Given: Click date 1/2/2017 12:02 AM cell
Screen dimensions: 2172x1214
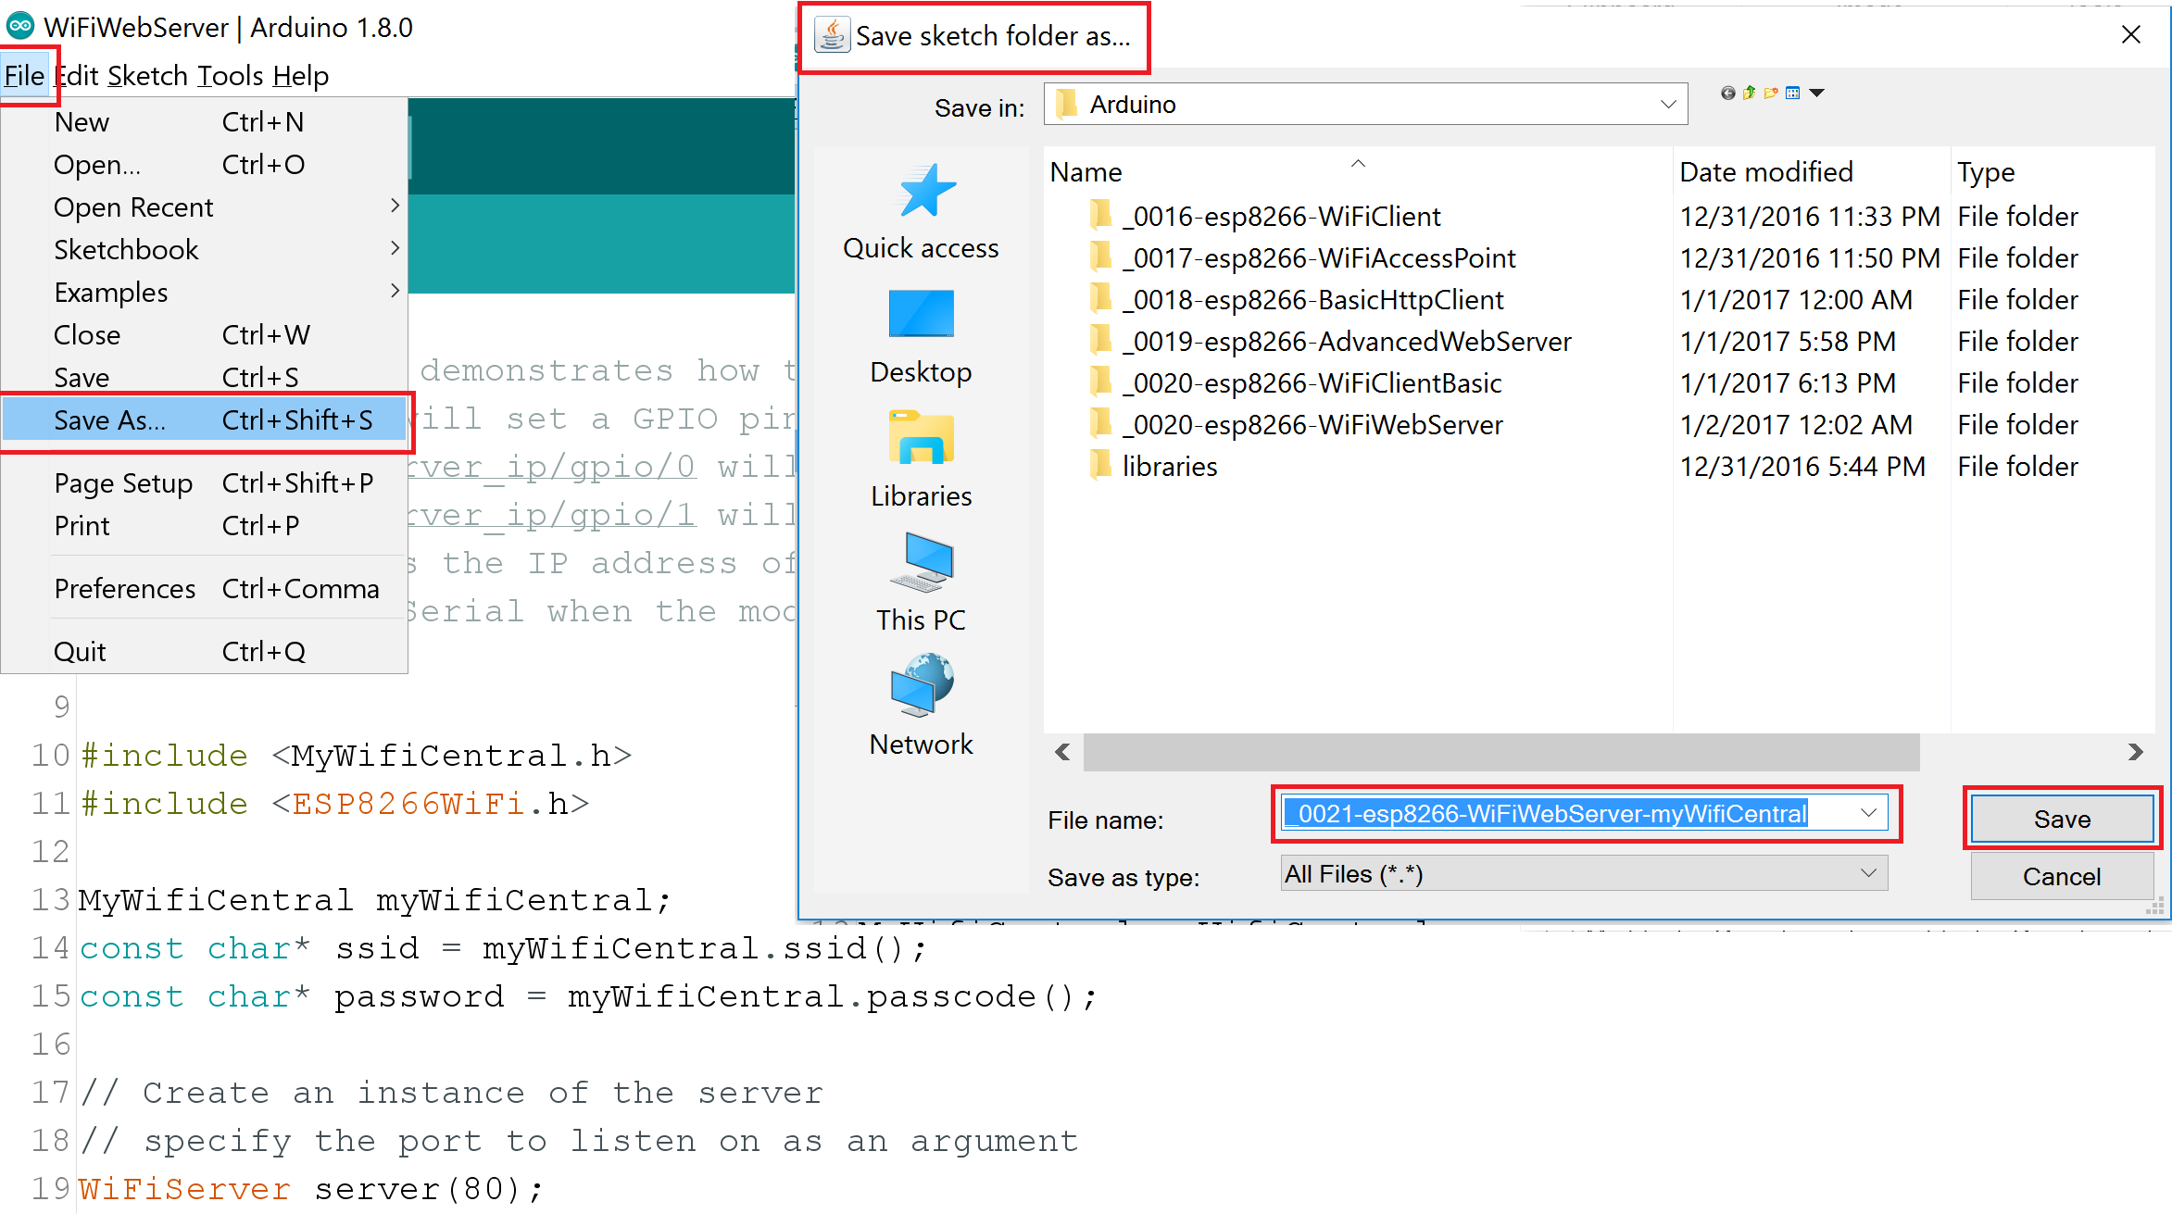Looking at the screenshot, I should click(x=1796, y=424).
